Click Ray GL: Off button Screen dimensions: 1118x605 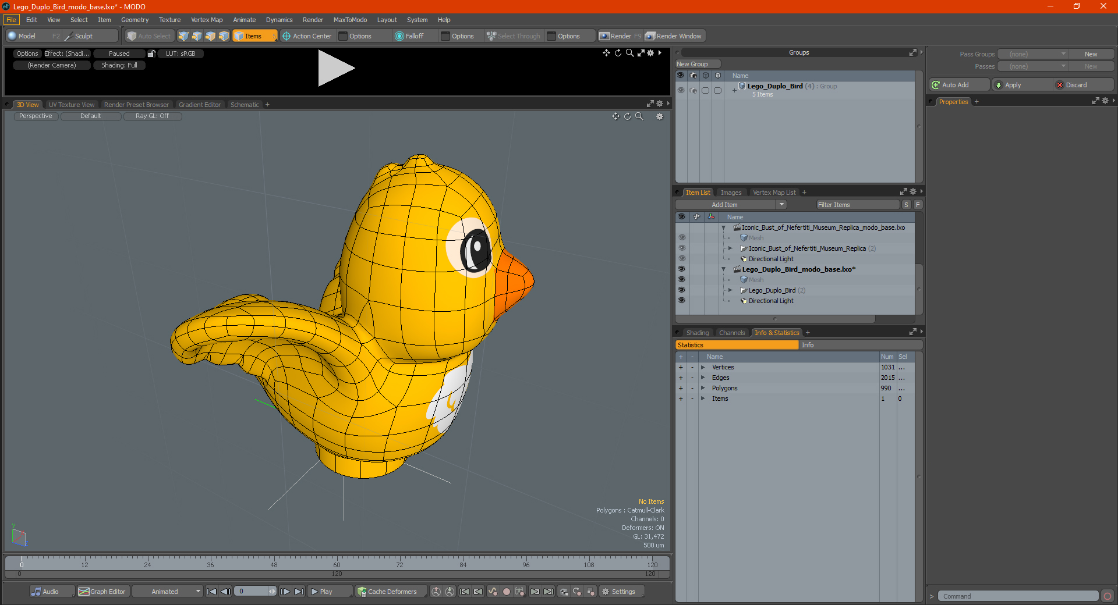[x=153, y=116]
